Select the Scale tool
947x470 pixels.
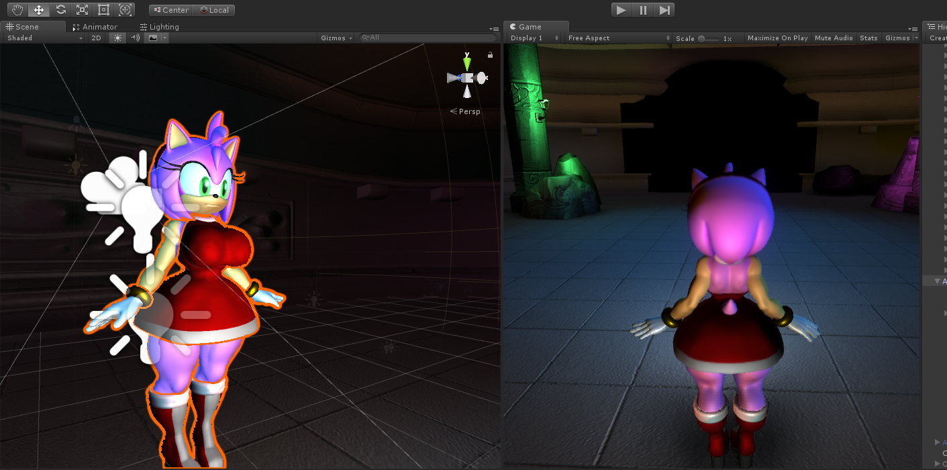82,10
